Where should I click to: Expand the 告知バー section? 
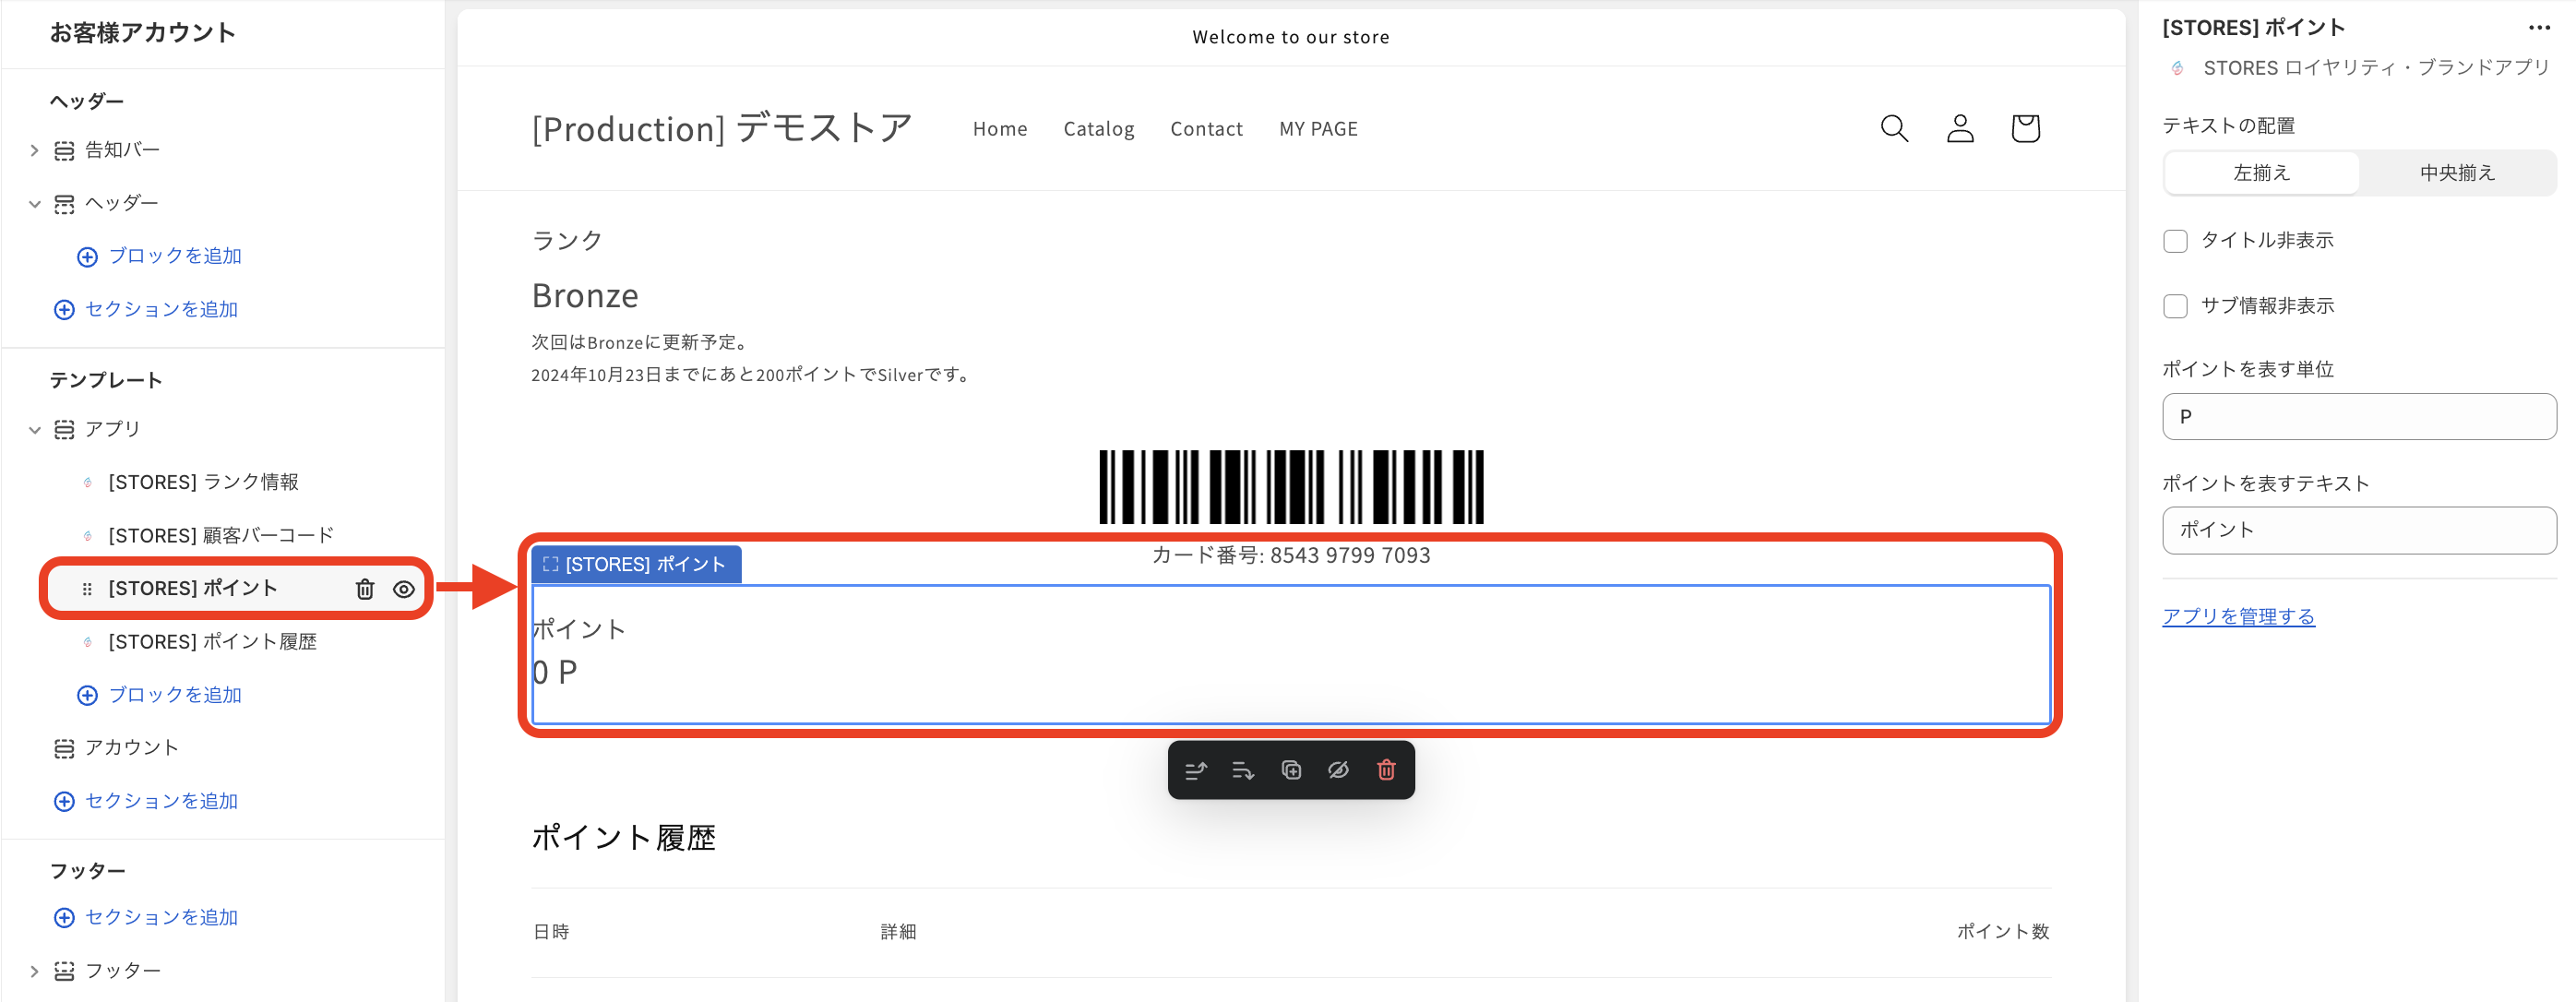(x=33, y=149)
